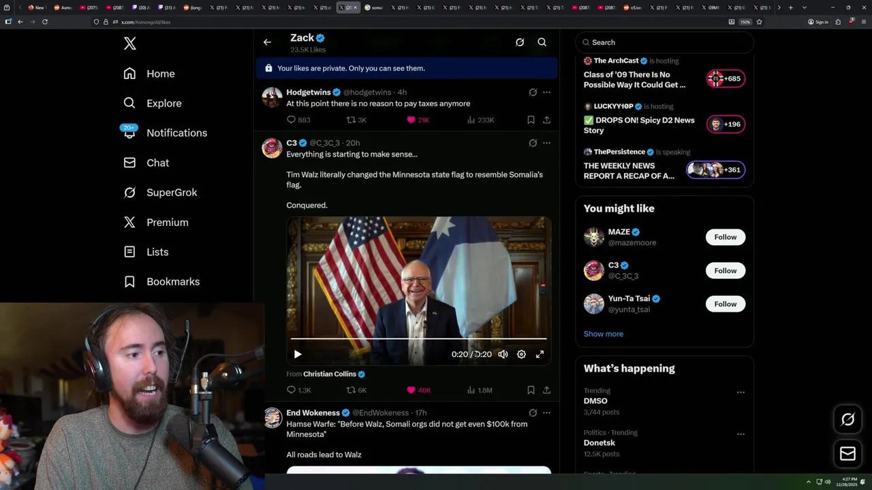Viewport: 872px width, 490px height.
Task: Follow Yun-Ta Tsai account
Action: click(x=726, y=304)
